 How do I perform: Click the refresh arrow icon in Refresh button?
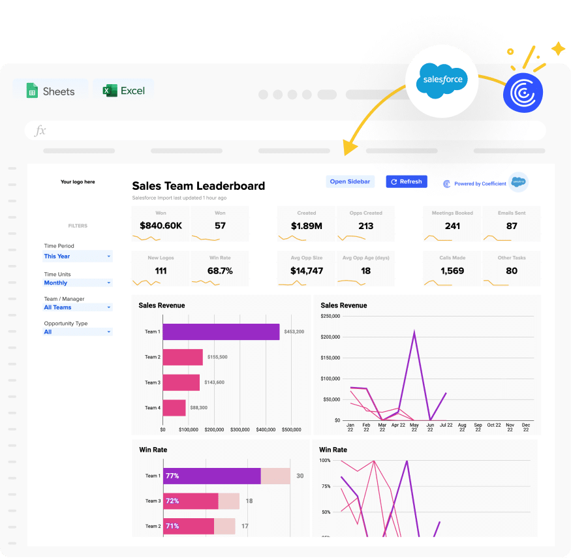(394, 181)
